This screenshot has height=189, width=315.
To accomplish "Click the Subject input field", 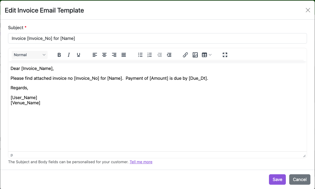I will (157, 38).
